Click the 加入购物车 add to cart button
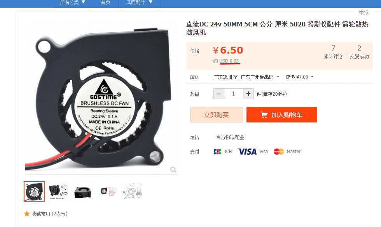The image size is (381, 227). (x=281, y=115)
